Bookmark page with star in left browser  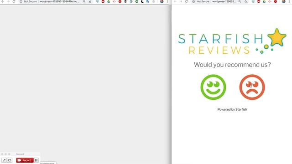point(90,1)
